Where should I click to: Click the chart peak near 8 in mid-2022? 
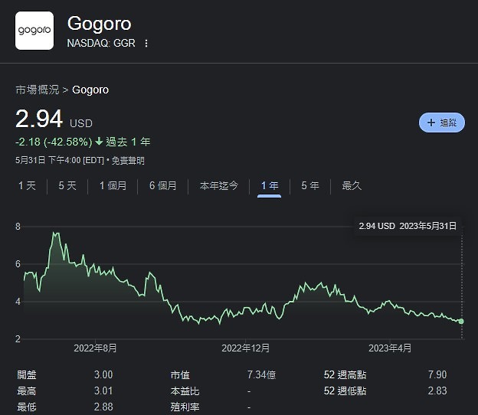click(55, 234)
